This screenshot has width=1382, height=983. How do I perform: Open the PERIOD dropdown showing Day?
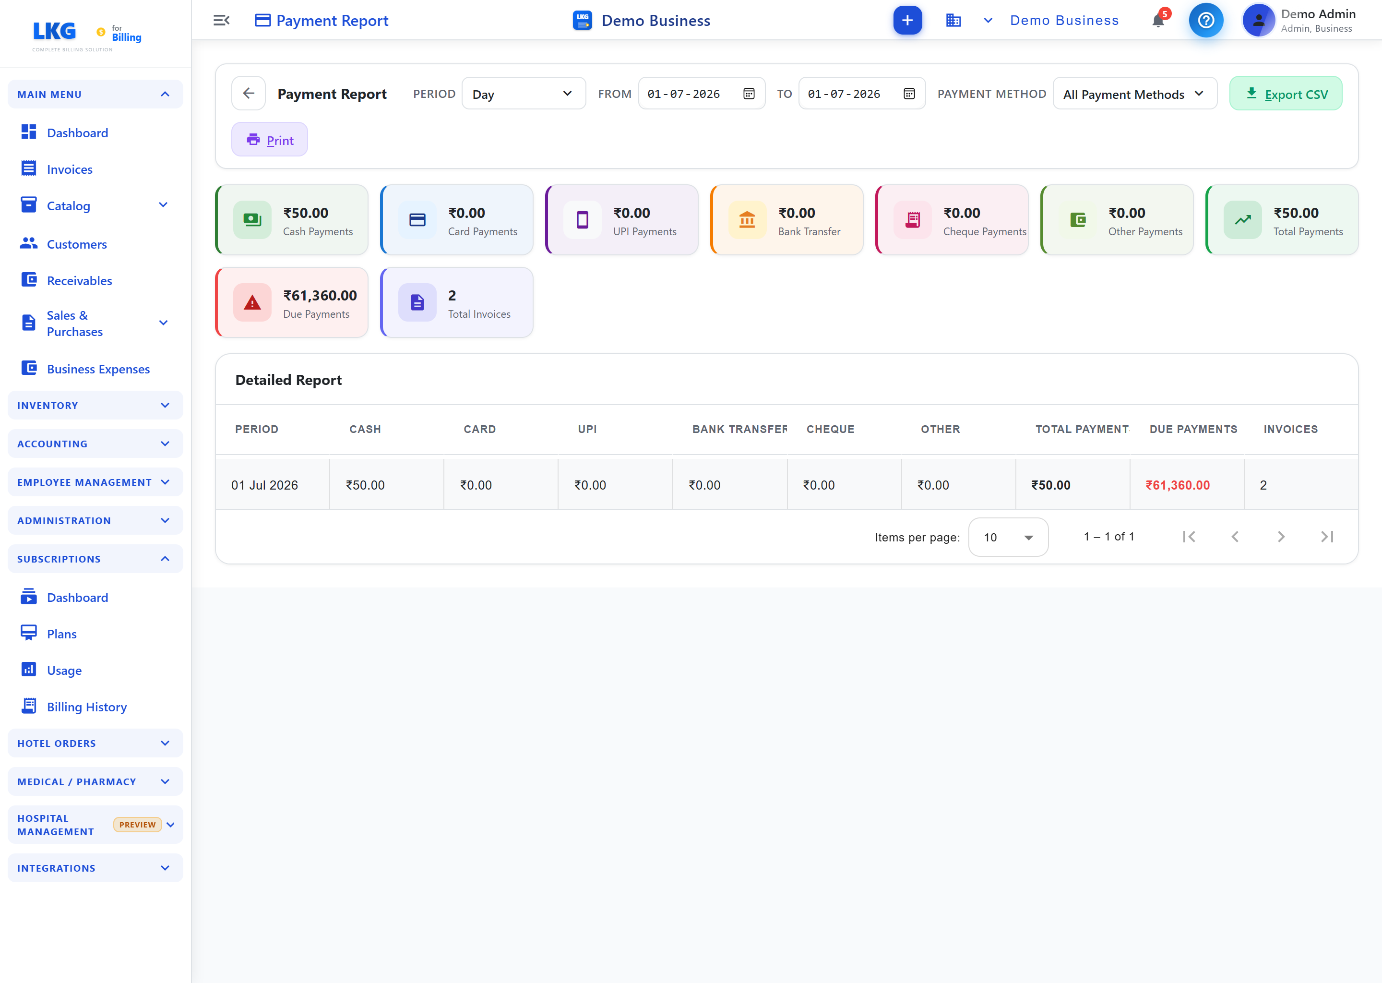(524, 94)
